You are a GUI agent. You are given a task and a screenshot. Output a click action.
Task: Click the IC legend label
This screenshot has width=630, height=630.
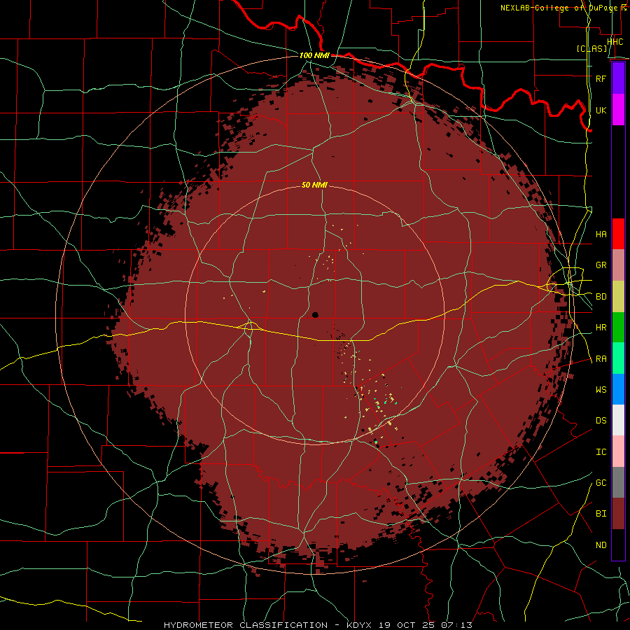click(601, 452)
